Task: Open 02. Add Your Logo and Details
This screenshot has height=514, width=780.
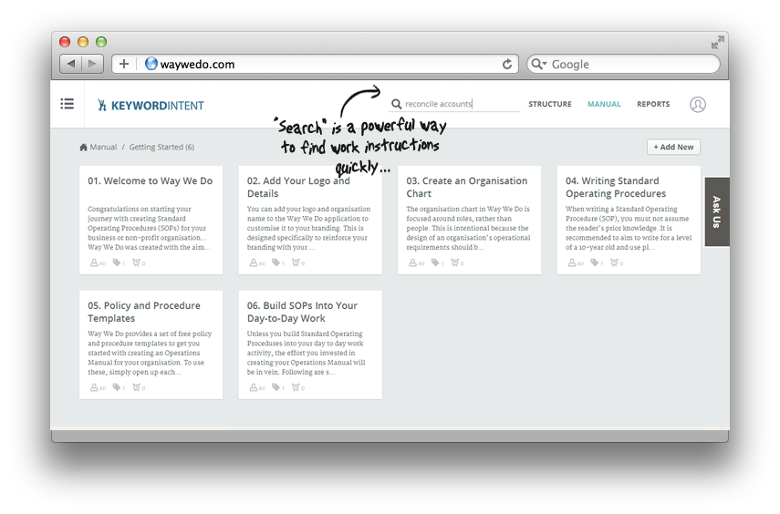Action: coord(298,188)
